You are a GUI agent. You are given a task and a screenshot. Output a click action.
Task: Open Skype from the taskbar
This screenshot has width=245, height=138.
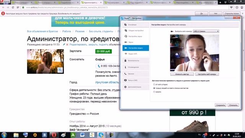(101, 135)
